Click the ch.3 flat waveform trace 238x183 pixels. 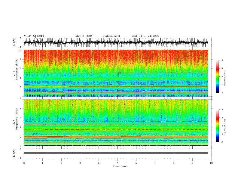116,153
